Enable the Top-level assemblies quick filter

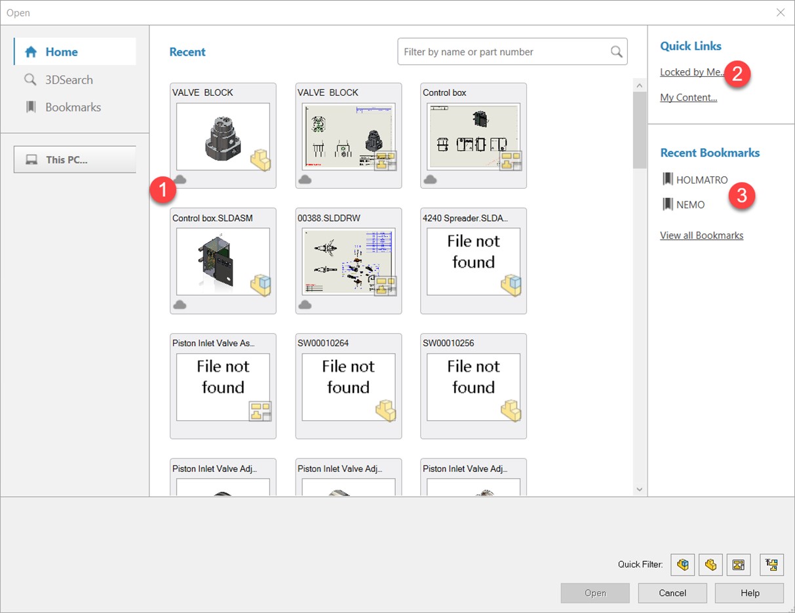click(771, 564)
